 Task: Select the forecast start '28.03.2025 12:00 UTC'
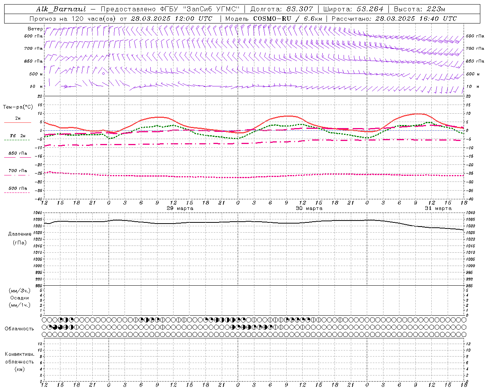click(x=171, y=19)
